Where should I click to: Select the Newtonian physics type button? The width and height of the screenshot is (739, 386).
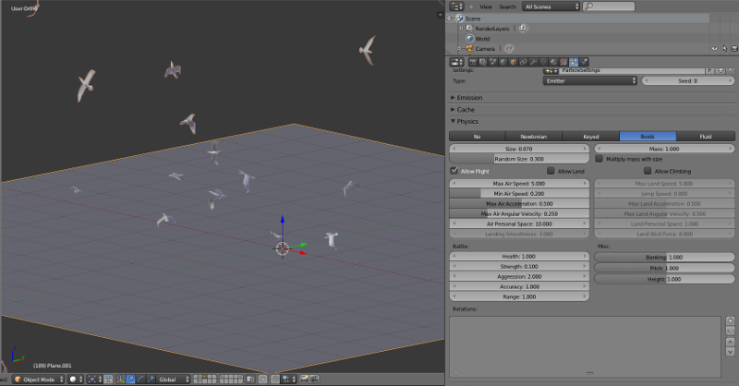(535, 136)
